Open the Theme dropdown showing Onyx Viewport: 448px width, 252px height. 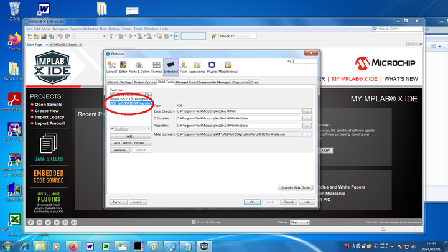pos(300,222)
